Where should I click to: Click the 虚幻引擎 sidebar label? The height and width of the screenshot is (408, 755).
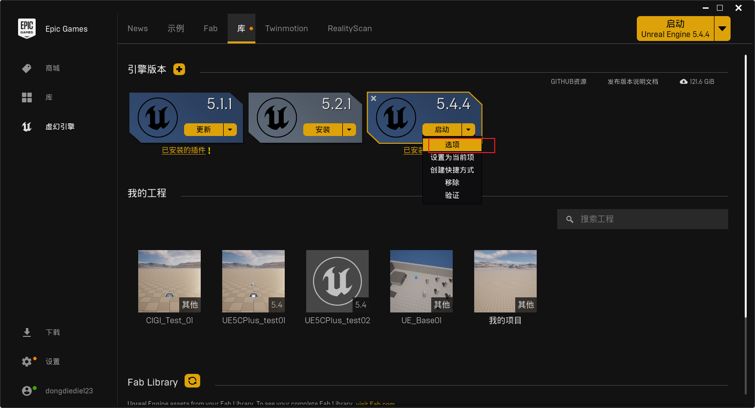[x=60, y=127]
